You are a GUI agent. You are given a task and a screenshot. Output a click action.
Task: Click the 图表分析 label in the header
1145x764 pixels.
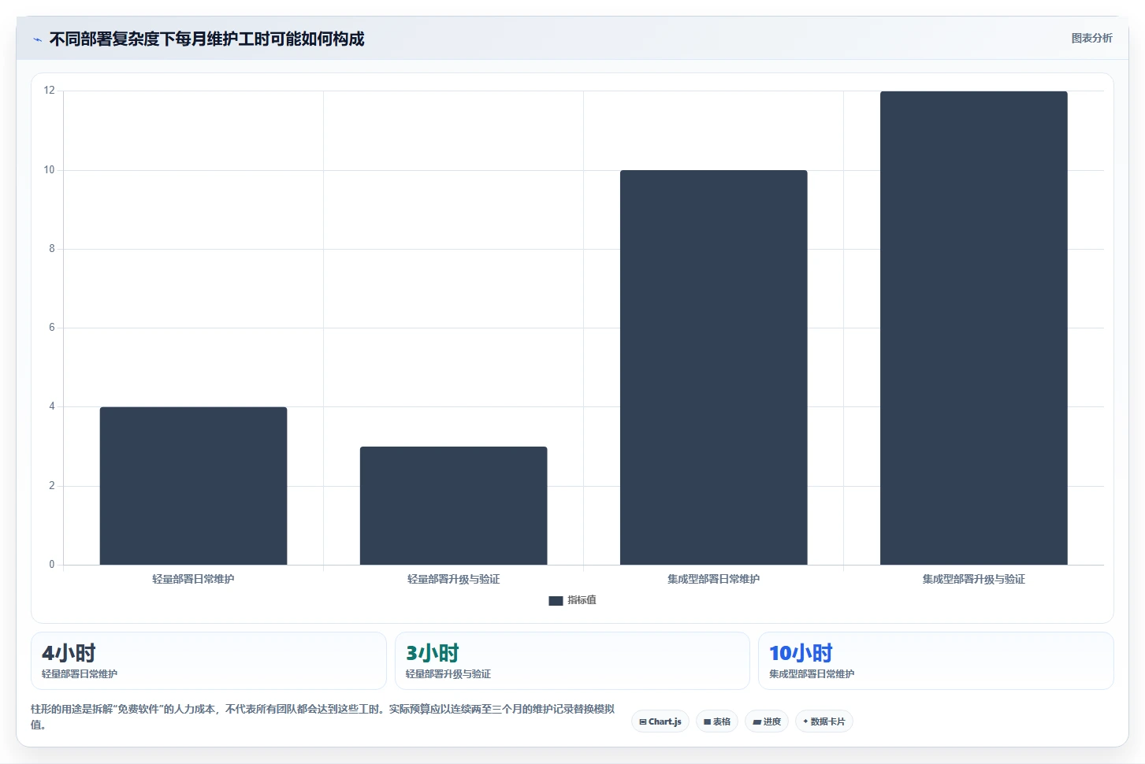[x=1091, y=39]
